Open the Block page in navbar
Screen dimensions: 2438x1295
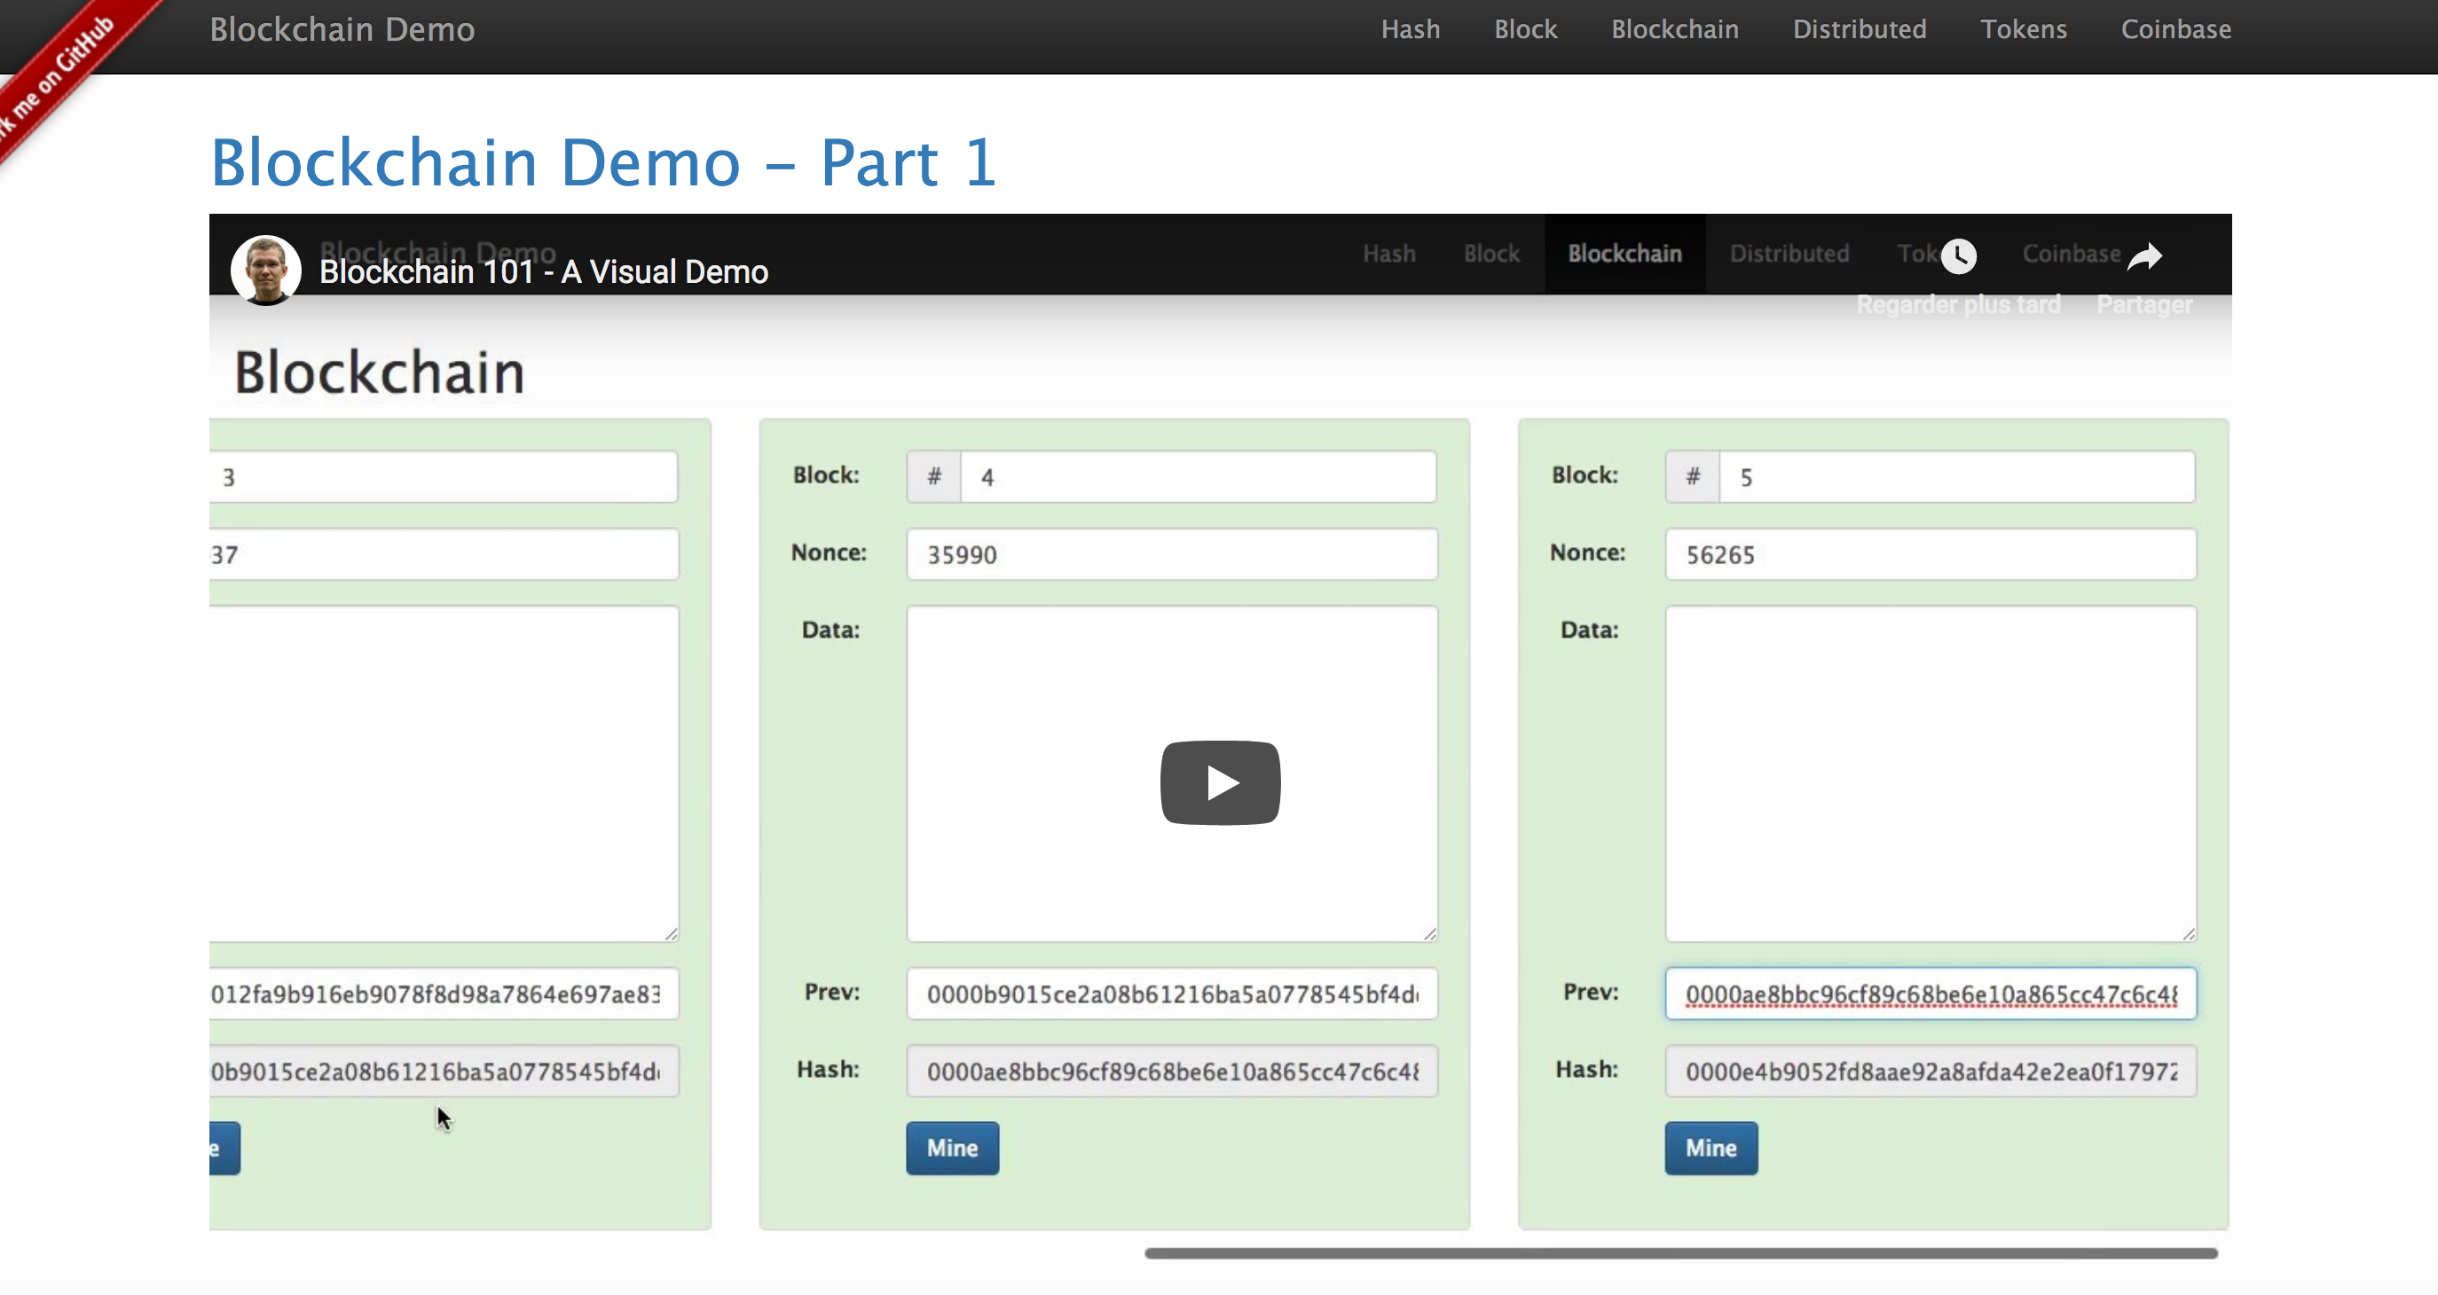click(1525, 29)
